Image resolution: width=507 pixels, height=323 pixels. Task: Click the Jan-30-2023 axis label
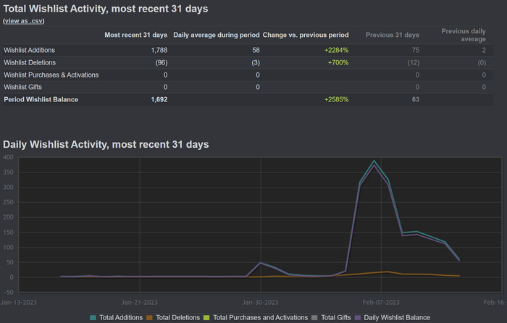point(260,302)
